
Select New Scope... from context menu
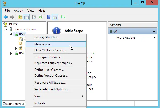click(43, 44)
